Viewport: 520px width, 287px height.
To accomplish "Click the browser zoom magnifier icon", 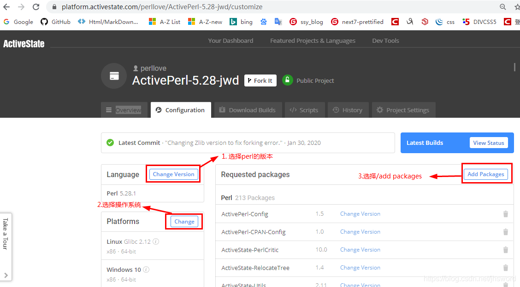I will 503,7.
